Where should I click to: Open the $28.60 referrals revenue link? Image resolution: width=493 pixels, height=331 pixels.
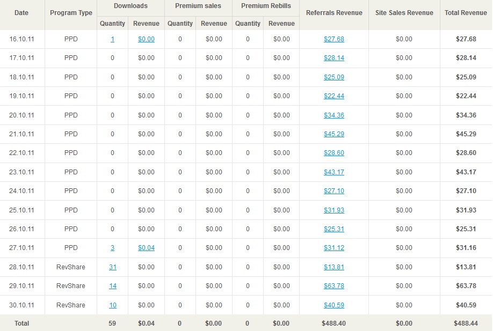[x=334, y=152]
